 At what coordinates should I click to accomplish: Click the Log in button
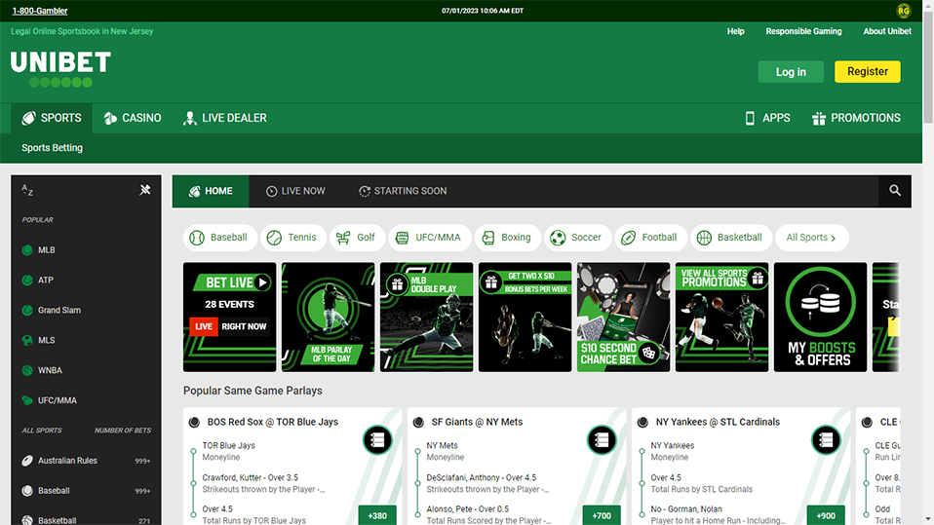791,72
